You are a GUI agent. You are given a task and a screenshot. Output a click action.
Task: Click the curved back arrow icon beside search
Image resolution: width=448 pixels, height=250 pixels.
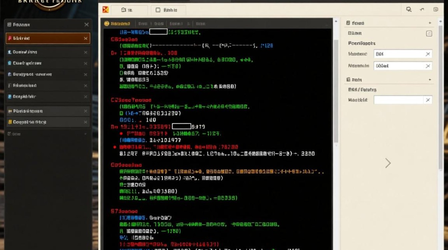[x=422, y=10]
